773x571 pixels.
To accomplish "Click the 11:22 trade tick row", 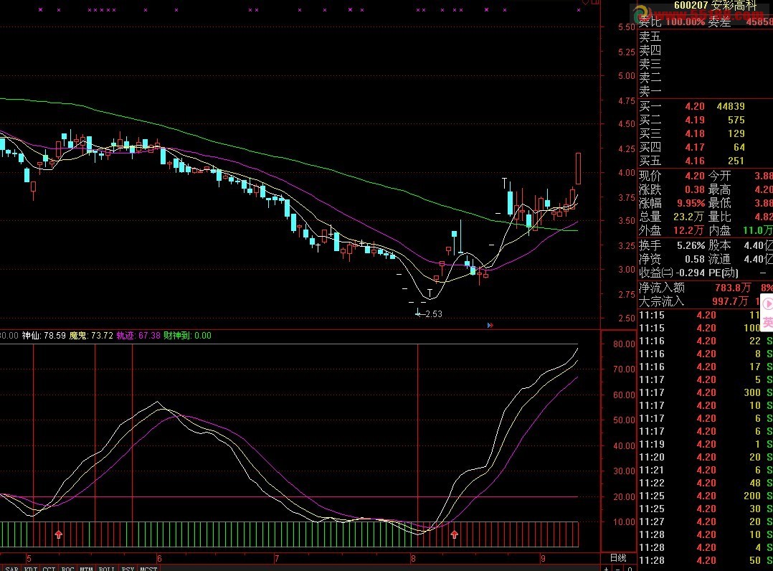I will 706,483.
